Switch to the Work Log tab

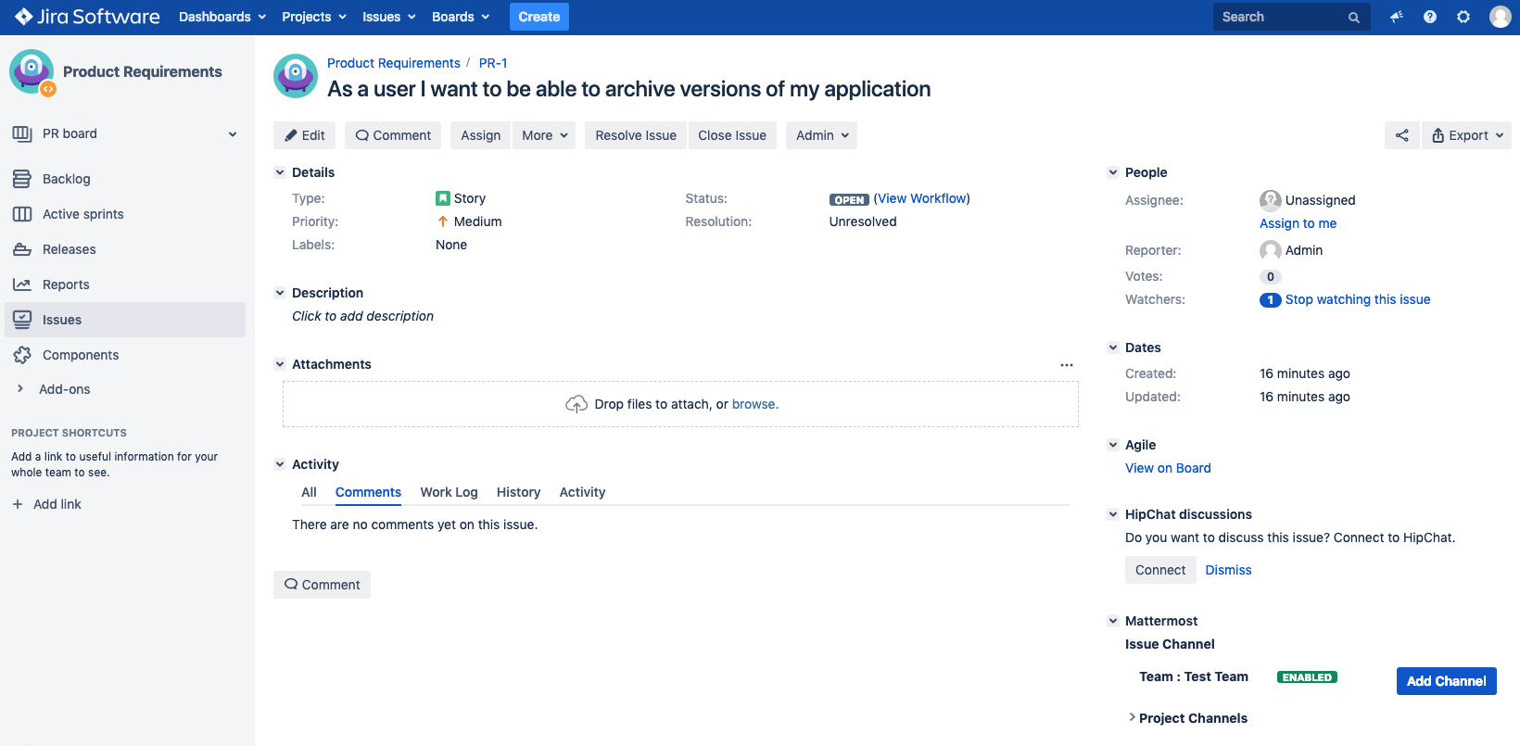tap(449, 492)
